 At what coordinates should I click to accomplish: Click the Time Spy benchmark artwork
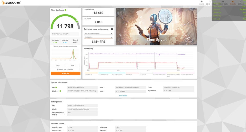tap(156, 26)
